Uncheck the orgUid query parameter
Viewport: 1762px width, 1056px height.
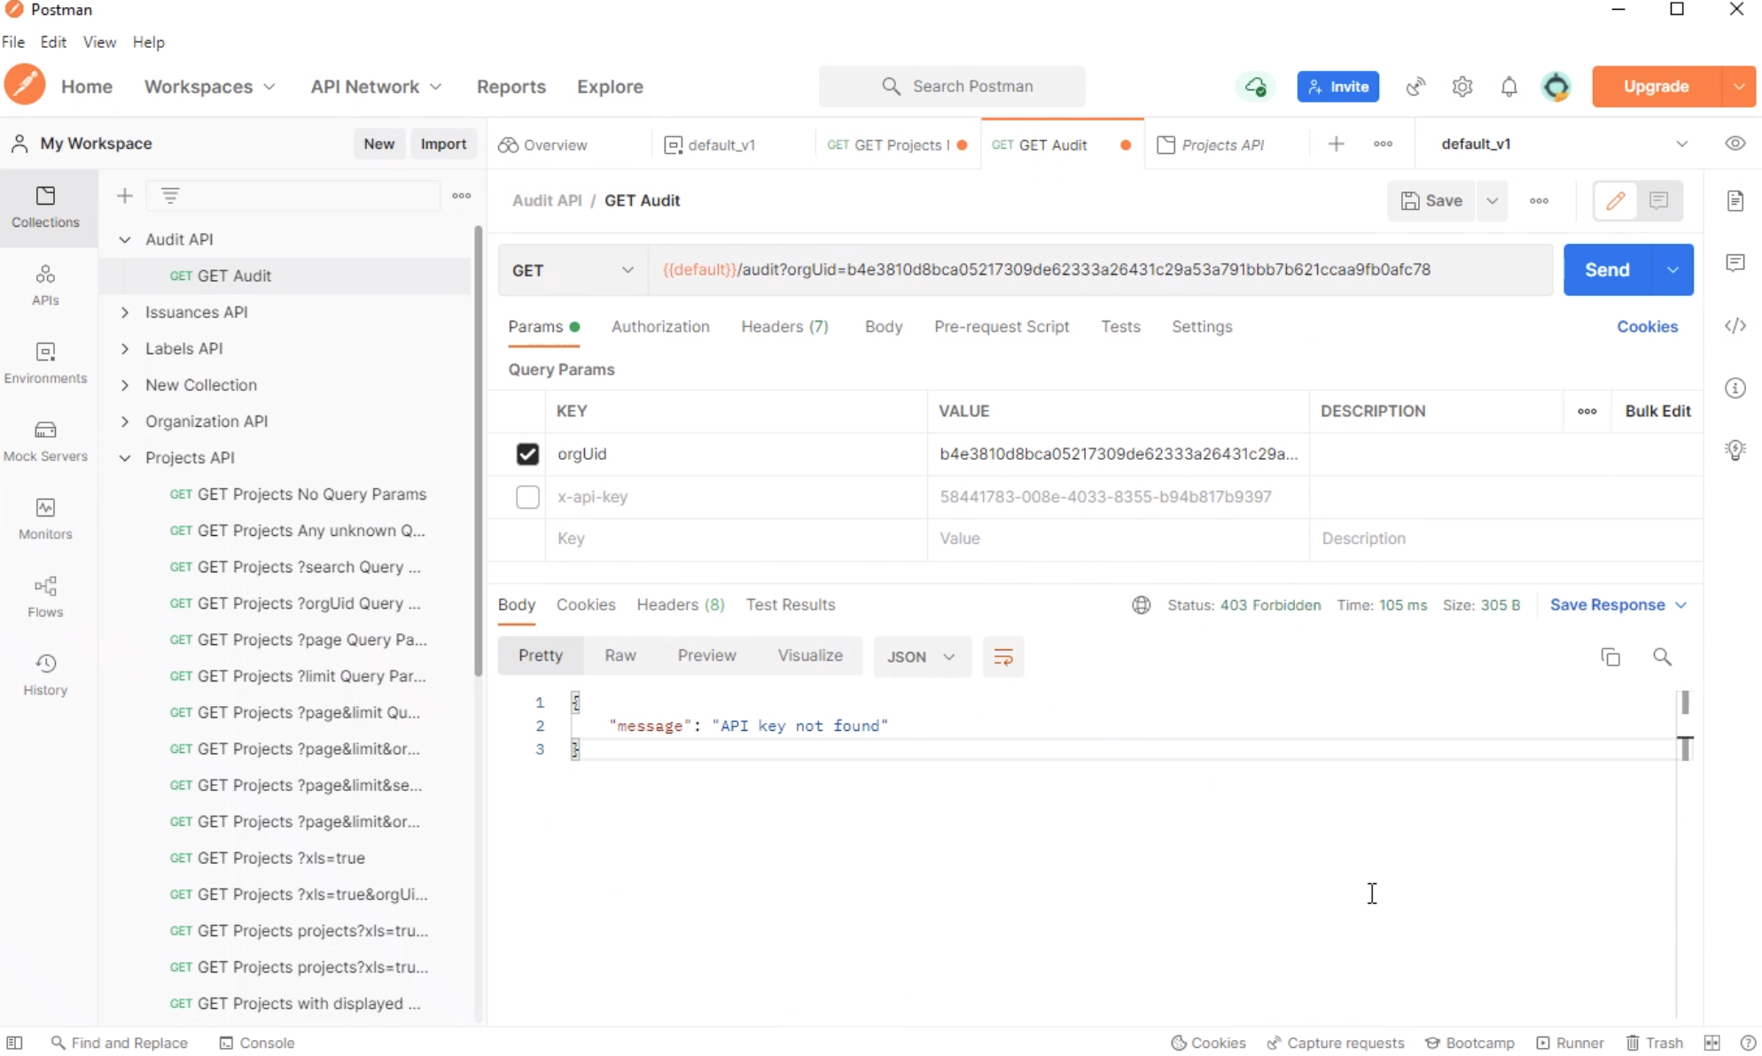tap(527, 454)
